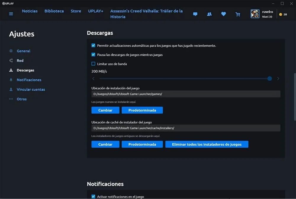Click Predeterminada for installer cache location

click(x=142, y=144)
